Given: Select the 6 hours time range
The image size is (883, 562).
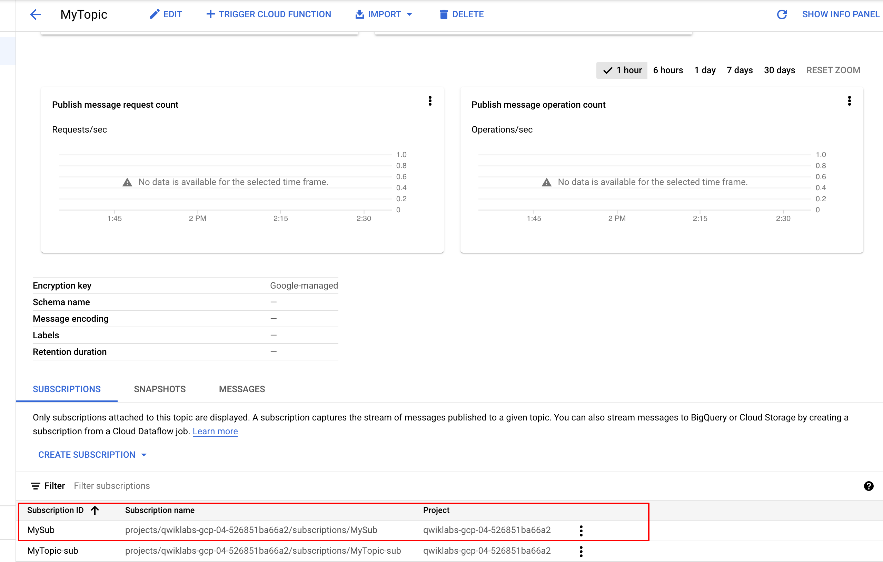Looking at the screenshot, I should pyautogui.click(x=668, y=70).
